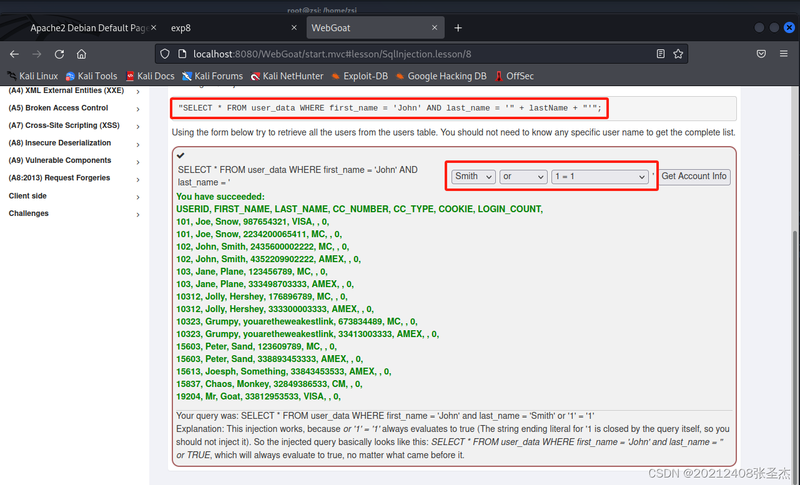Click the row '15837, Chaos, Monkey'
This screenshot has width=800, height=485.
pyautogui.click(x=269, y=384)
